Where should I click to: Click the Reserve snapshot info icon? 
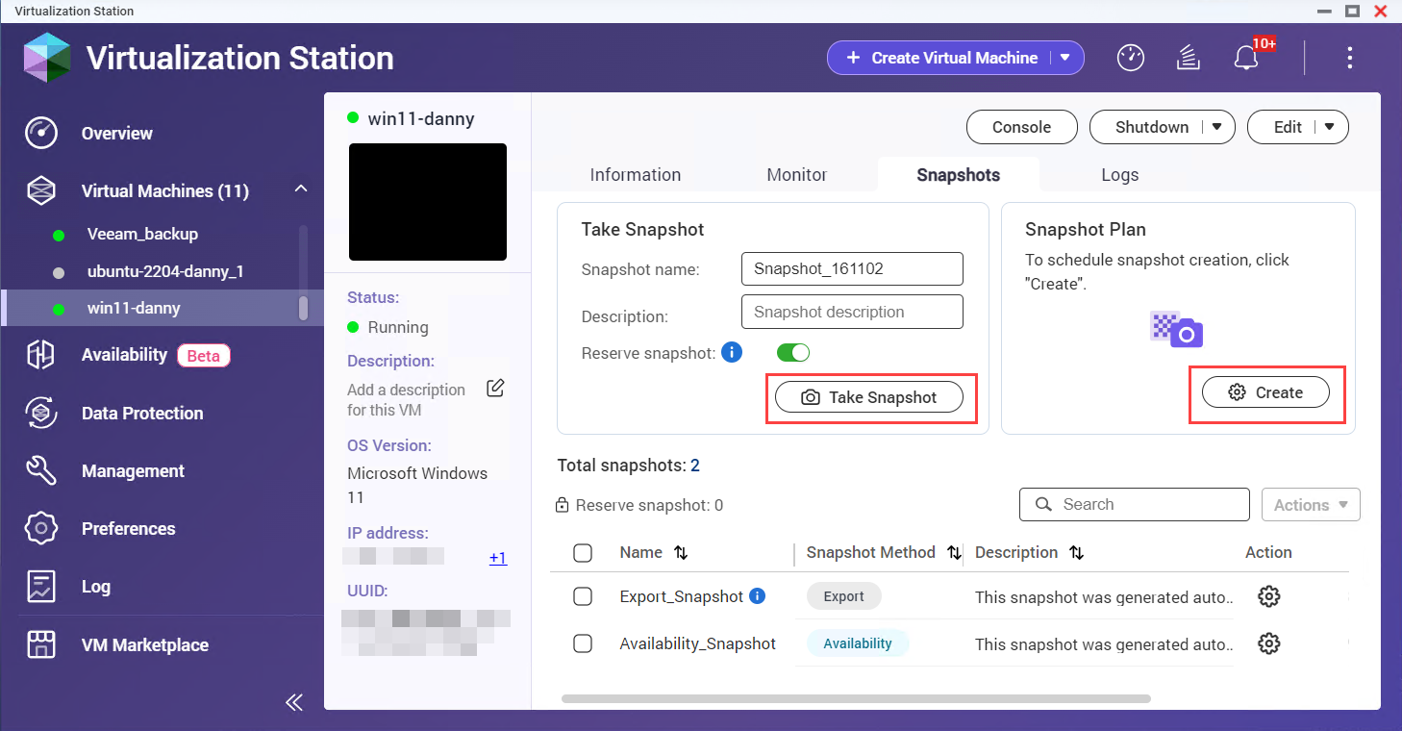point(731,352)
